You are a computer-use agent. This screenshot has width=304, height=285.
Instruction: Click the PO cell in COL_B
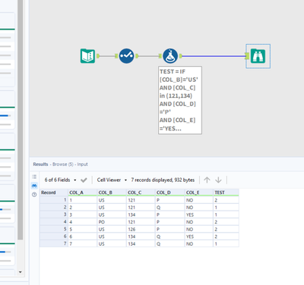pos(112,222)
